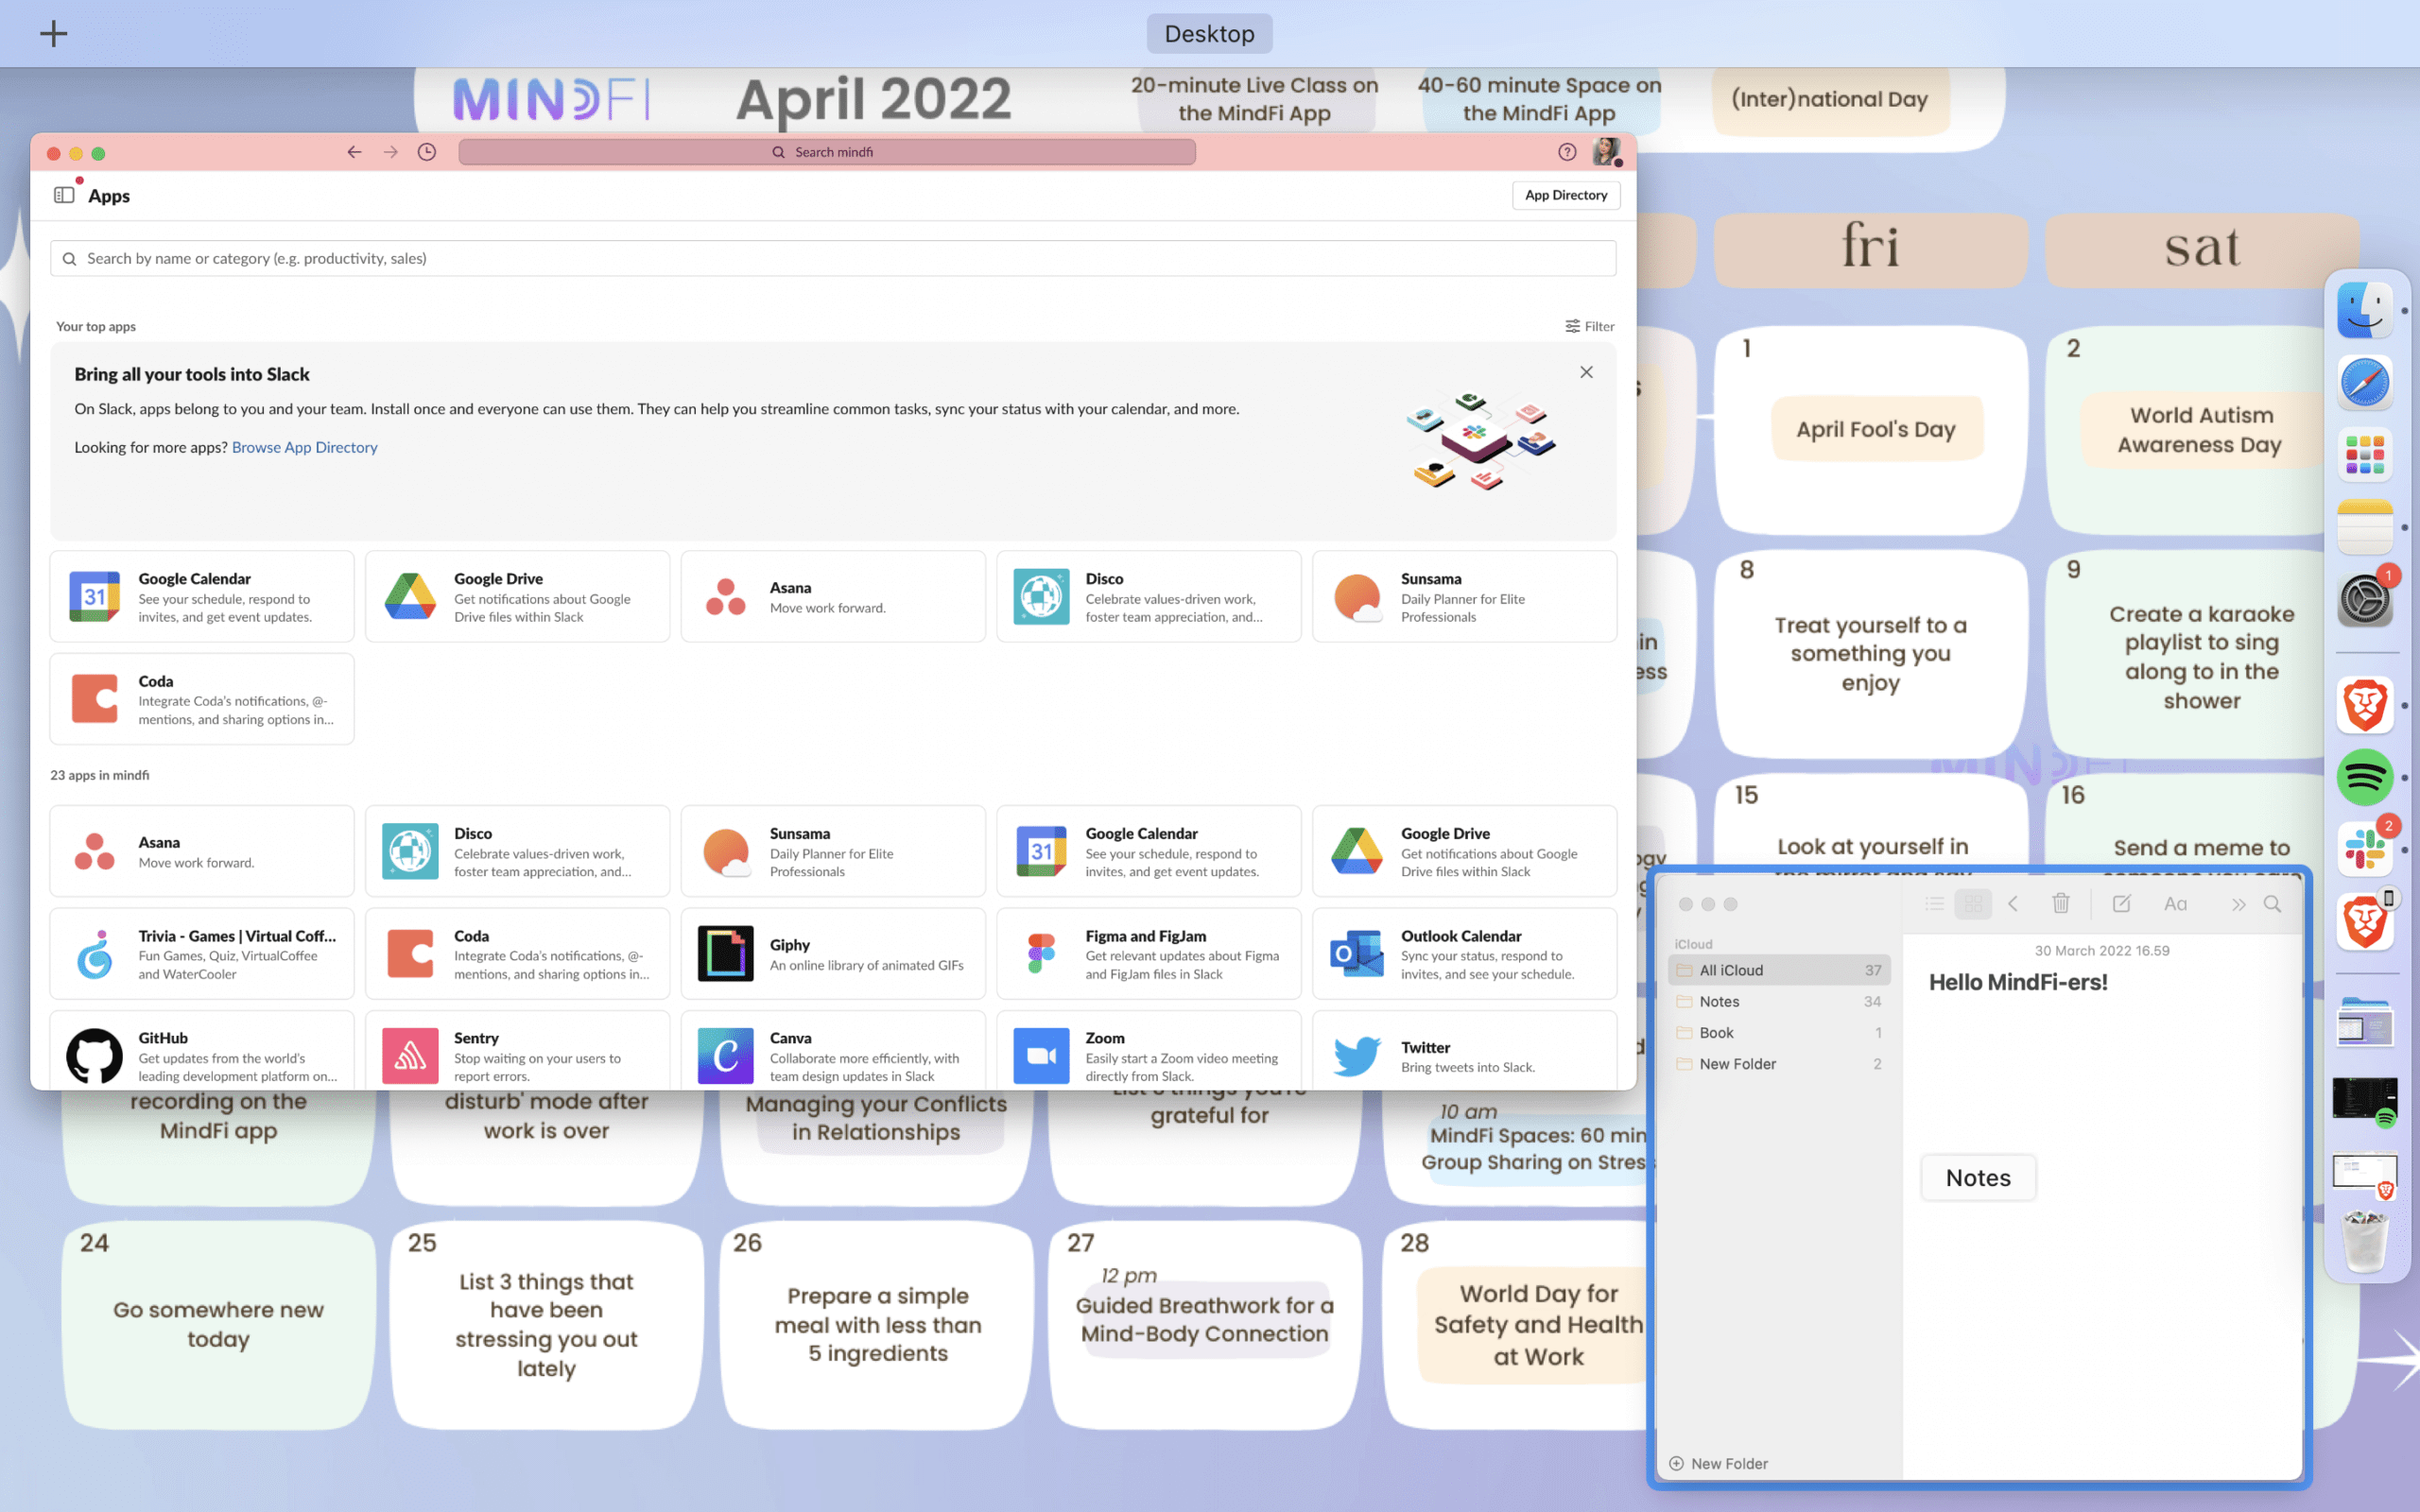Open Google Drive in 23 apps list

[1464, 852]
